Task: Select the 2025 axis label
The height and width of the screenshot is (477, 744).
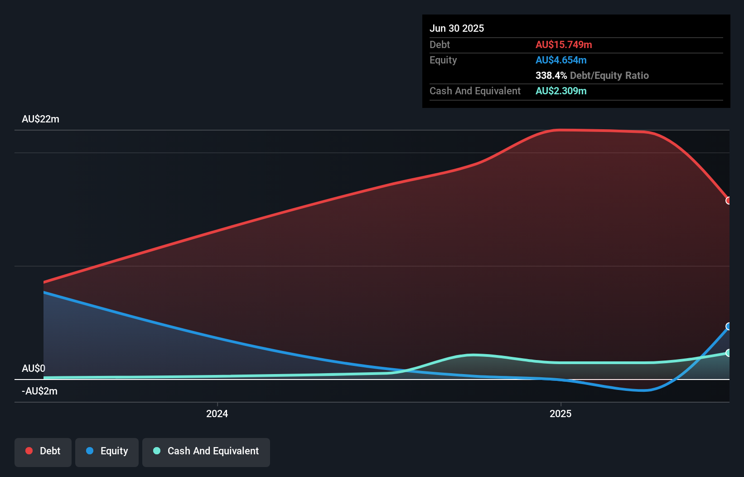Action: point(560,413)
